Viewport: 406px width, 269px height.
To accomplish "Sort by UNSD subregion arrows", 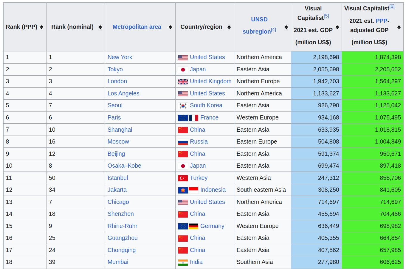I will click(286, 27).
